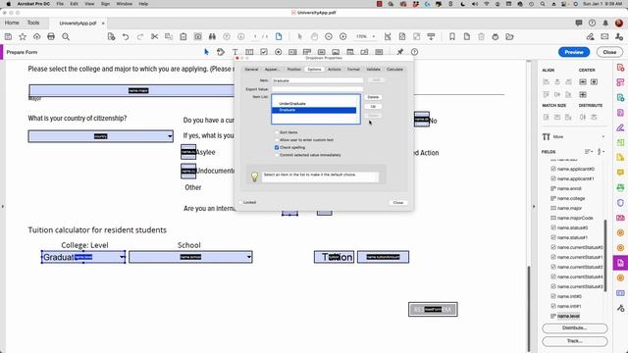628x353 pixels.
Task: Switch to the Tools tab
Action: tap(33, 23)
